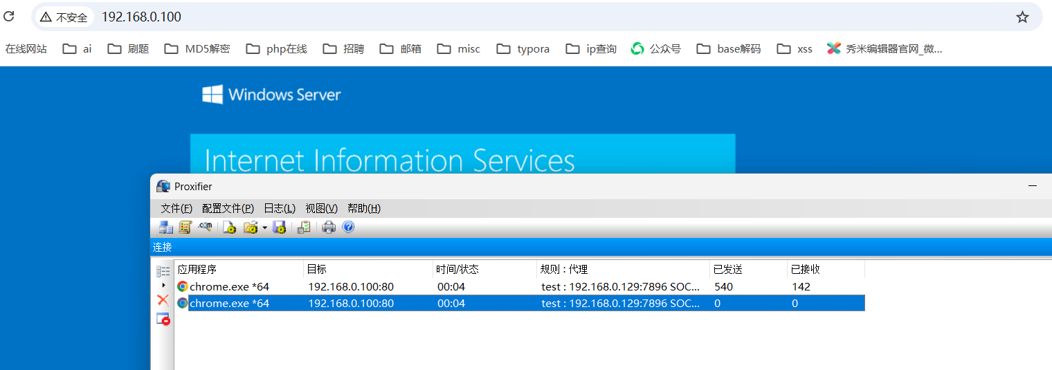1052x370 pixels.
Task: Click received bytes value 142
Action: (801, 286)
